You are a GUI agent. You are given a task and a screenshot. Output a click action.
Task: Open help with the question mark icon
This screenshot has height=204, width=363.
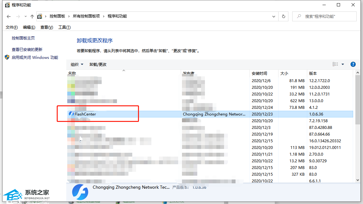(x=353, y=64)
